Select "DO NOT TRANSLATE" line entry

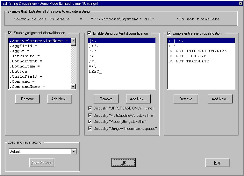[x=189, y=61]
